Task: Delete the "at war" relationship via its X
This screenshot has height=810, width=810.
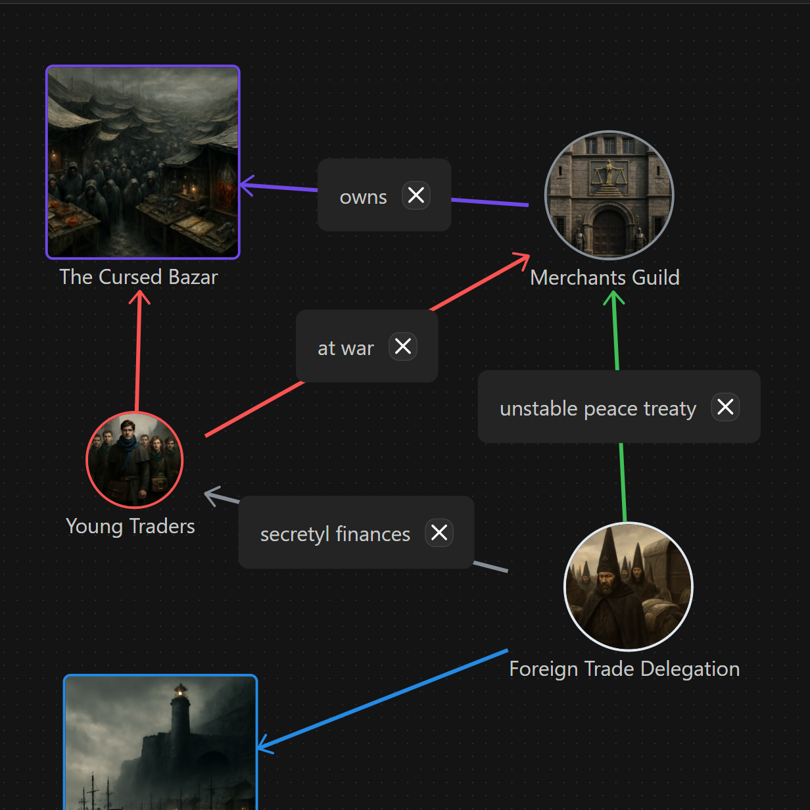Action: tap(403, 346)
